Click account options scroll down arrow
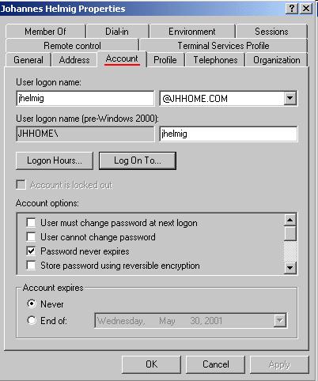318x381 pixels. pyautogui.click(x=290, y=268)
